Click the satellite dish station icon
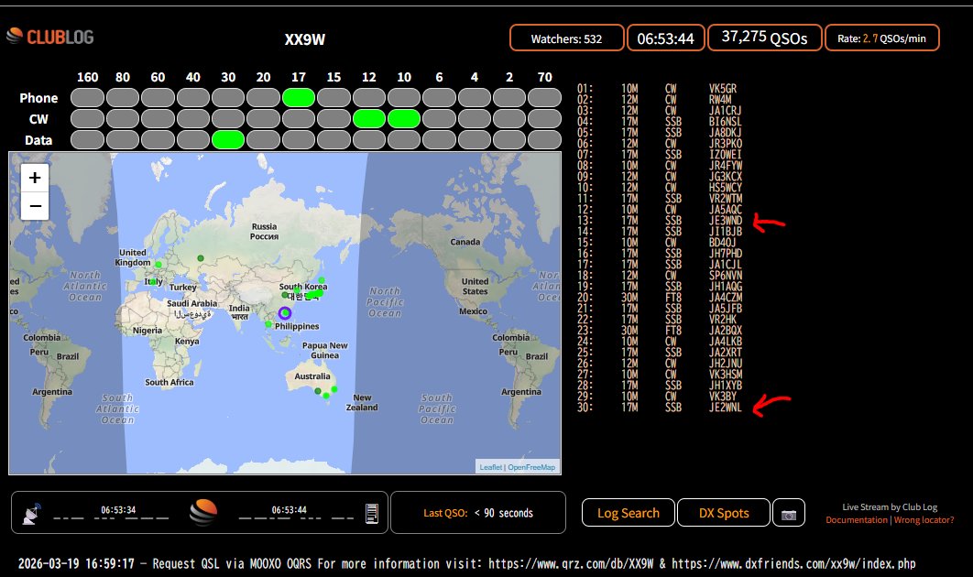973x577 pixels. pos(32,514)
